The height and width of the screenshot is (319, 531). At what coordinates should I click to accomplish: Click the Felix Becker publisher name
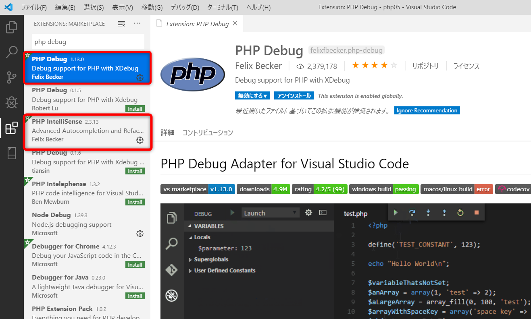[258, 66]
